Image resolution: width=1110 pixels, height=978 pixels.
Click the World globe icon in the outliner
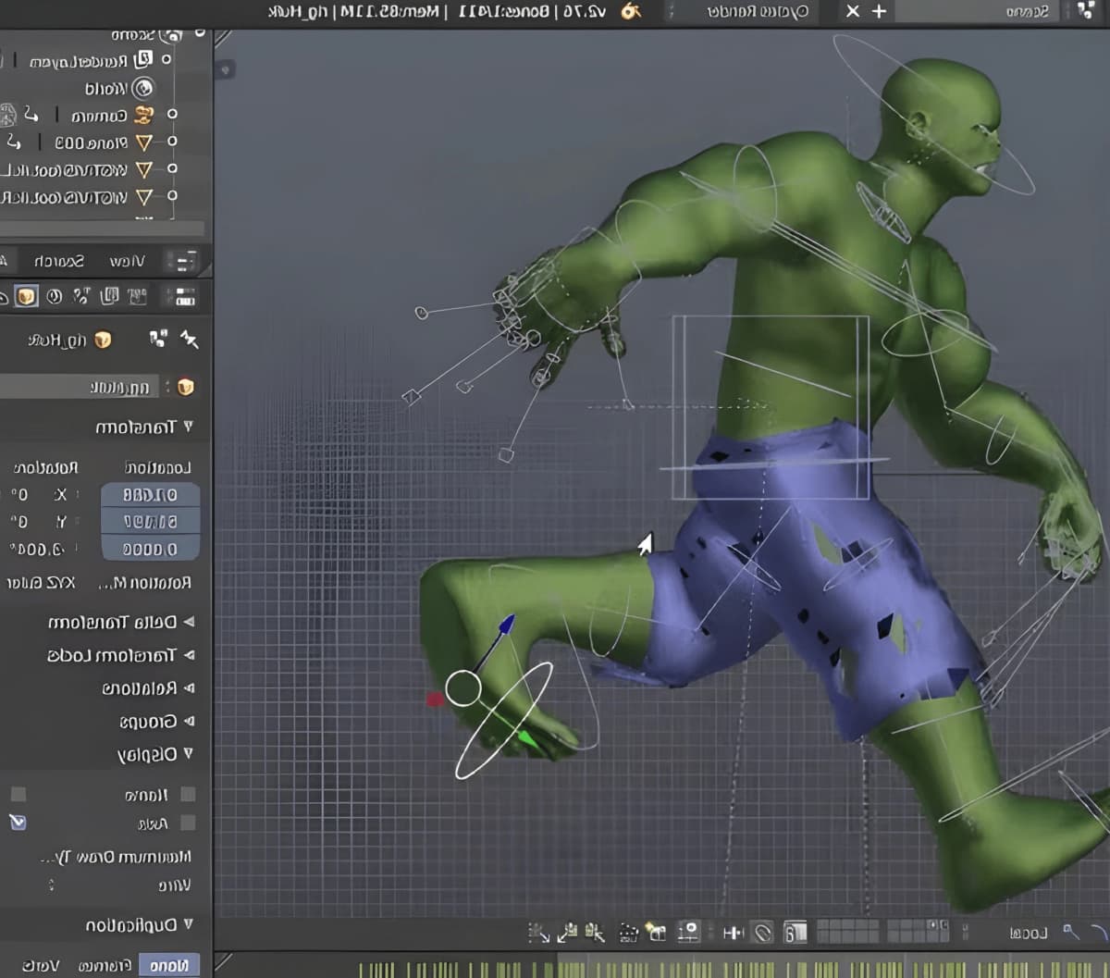(142, 88)
